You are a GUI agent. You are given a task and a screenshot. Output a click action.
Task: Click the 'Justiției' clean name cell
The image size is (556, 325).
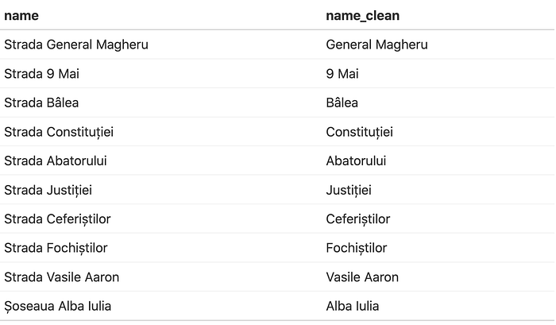(x=349, y=190)
